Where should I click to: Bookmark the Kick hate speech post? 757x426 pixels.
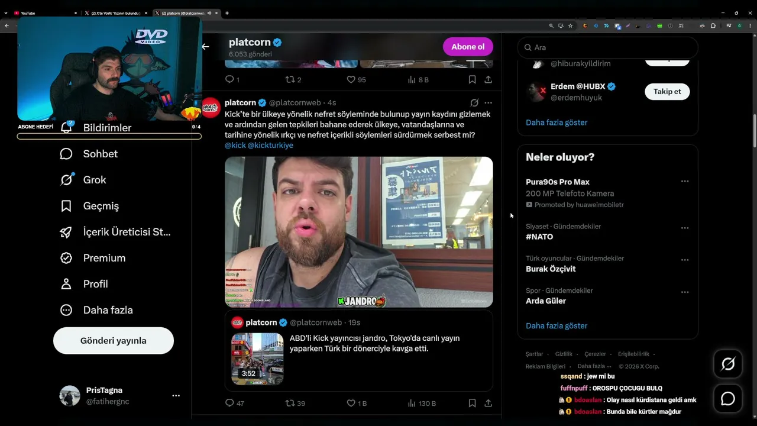point(472,404)
